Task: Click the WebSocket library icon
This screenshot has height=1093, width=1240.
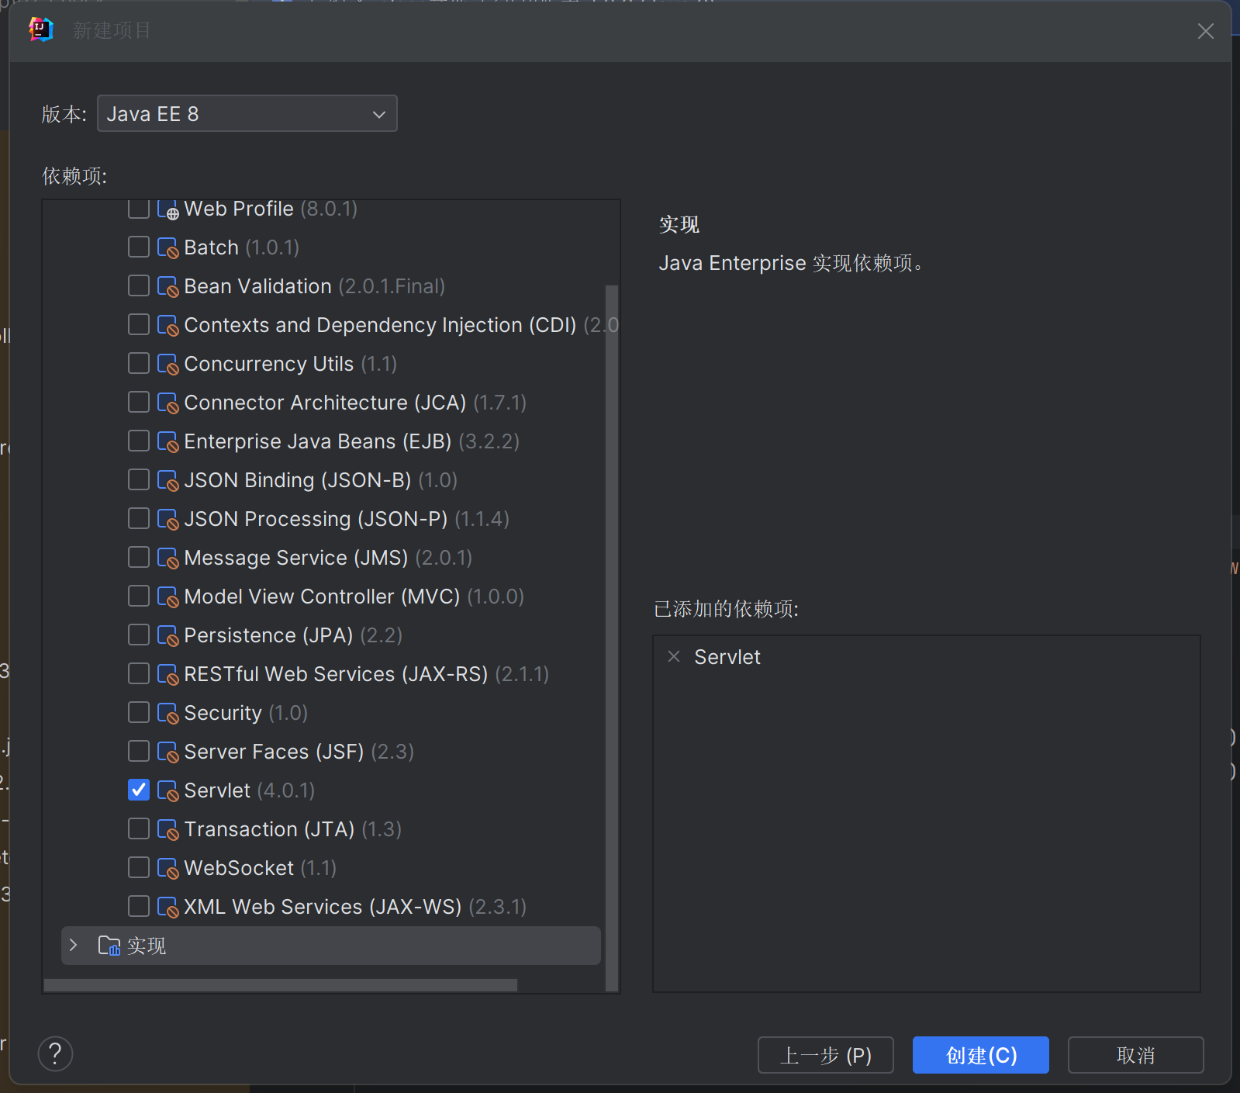Action: coord(168,868)
